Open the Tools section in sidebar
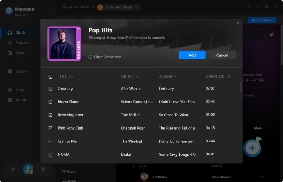The width and height of the screenshot is (283, 182). pyautogui.click(x=20, y=90)
